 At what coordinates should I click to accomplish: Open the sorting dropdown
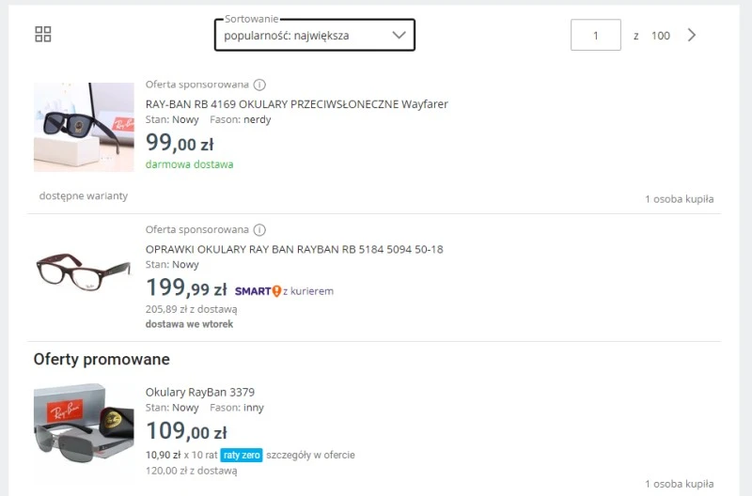coord(314,36)
